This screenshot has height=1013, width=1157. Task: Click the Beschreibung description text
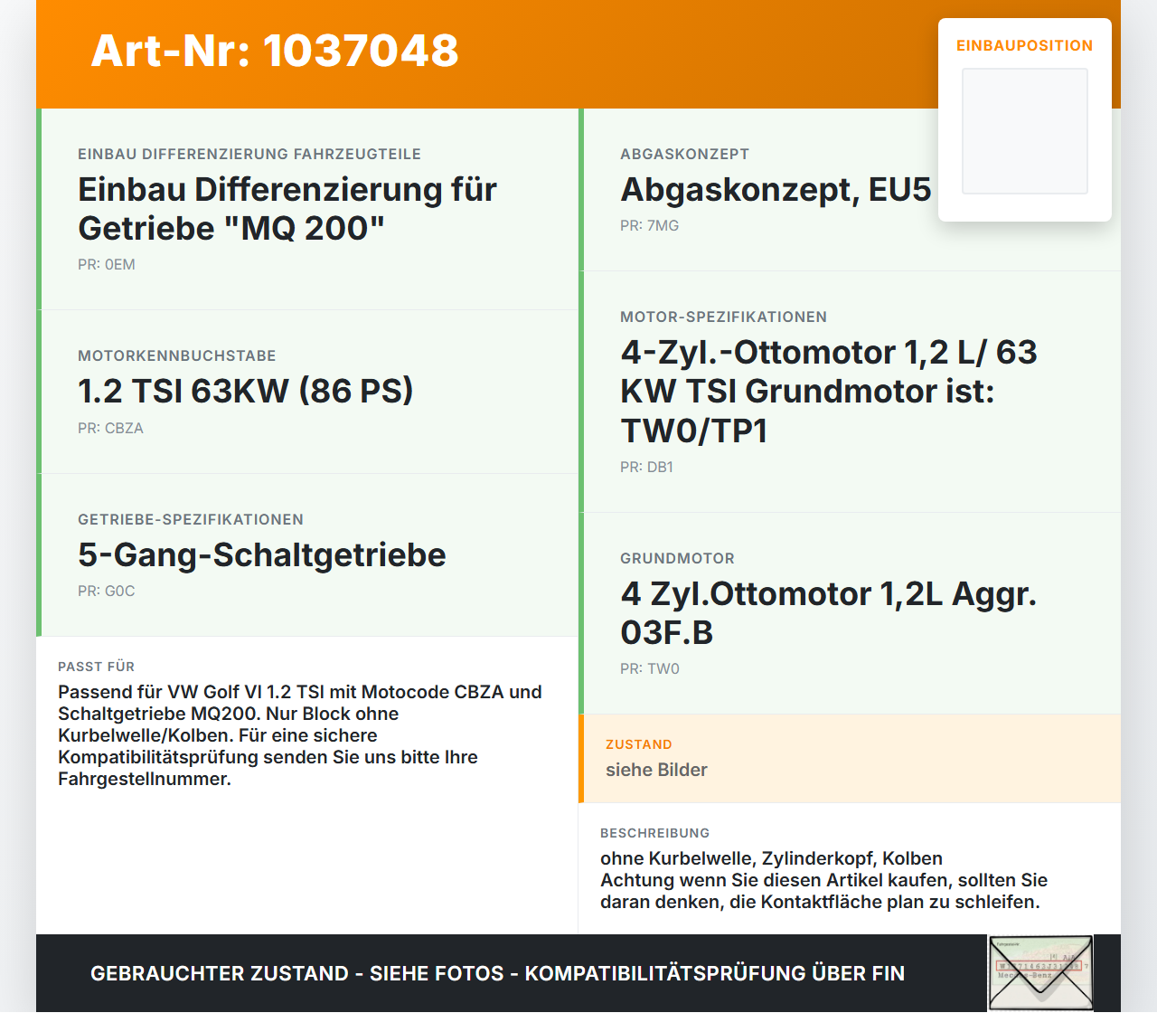point(823,880)
